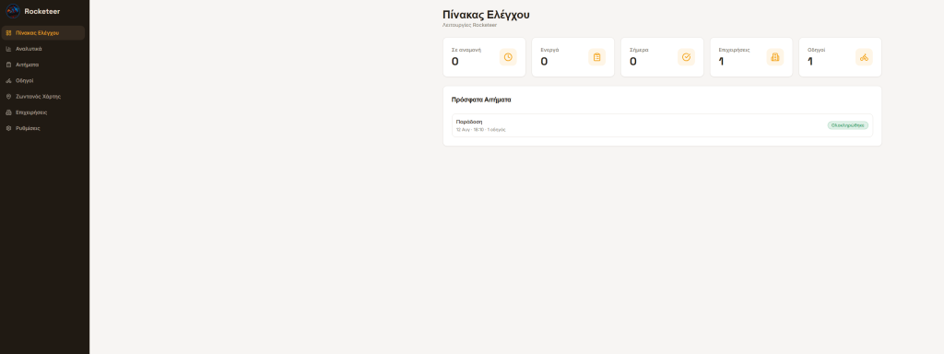Screen dimensions: 944x354
Task: Click the Λειτουργίες Rocketeer subtitle
Action: point(469,25)
